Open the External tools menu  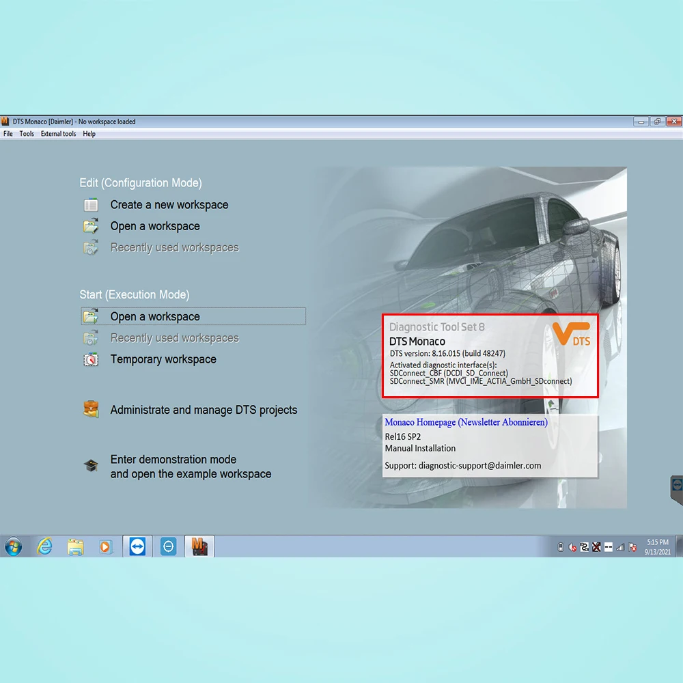(x=58, y=134)
